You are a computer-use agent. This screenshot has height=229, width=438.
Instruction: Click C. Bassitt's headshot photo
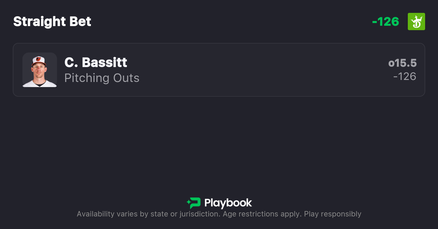(40, 70)
